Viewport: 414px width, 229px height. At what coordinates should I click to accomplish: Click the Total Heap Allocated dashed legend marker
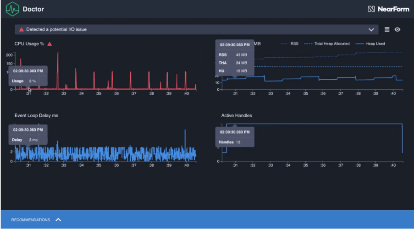[x=308, y=44]
